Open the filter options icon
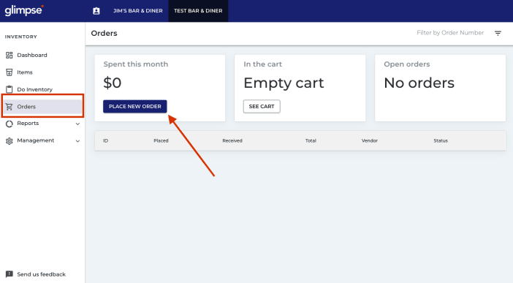Screen dimensions: 513x283 point(498,33)
